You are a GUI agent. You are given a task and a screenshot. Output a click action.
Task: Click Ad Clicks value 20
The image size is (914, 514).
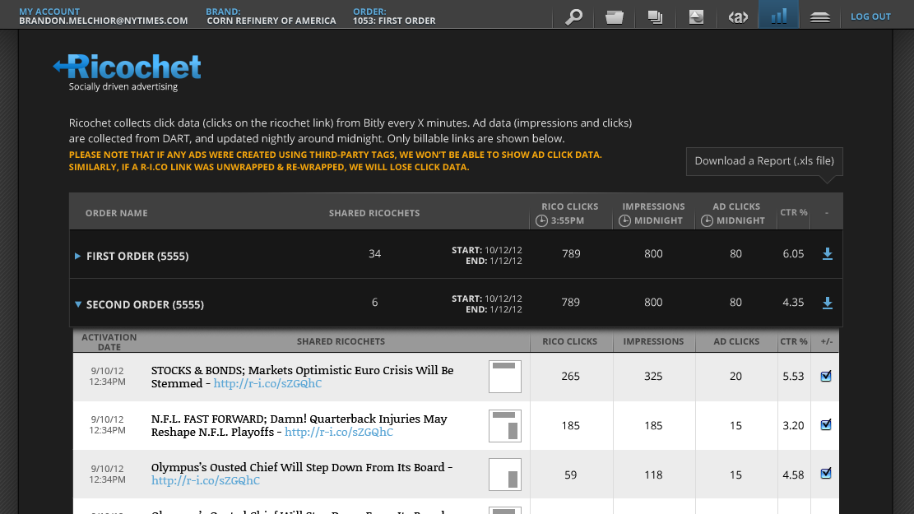coord(735,377)
